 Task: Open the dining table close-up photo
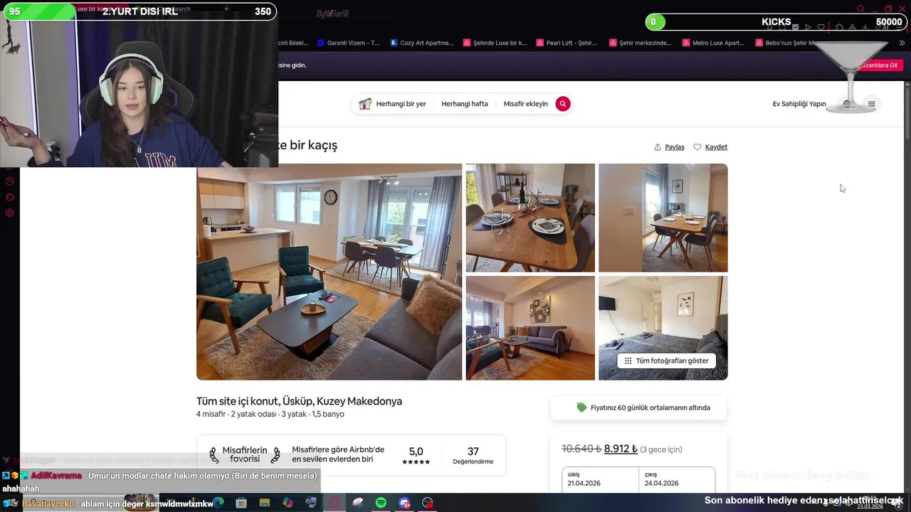(530, 218)
